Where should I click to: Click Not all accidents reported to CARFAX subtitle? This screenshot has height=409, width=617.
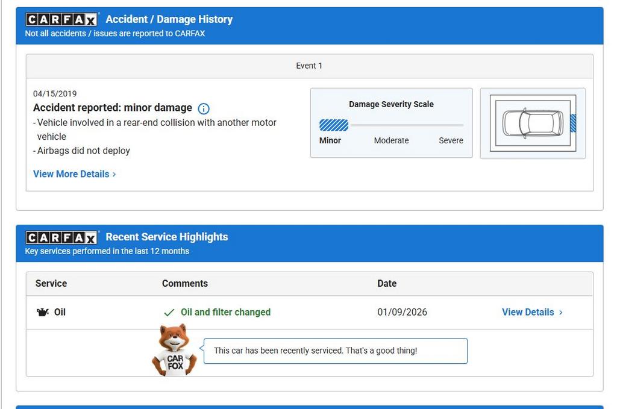115,33
